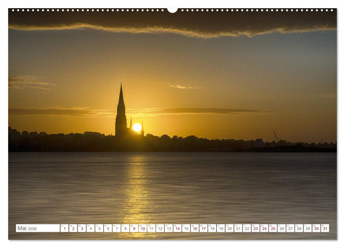This screenshot has height=248, width=345.
Task: Click the calendar hanging hole at top center
Action: (172, 10)
